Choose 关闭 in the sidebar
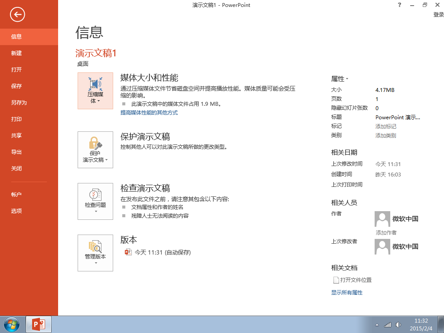 point(29,169)
